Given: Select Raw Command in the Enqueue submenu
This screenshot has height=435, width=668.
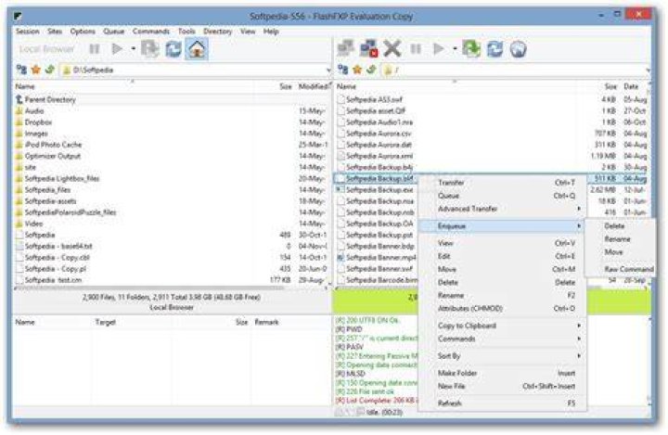Looking at the screenshot, I should [x=621, y=269].
